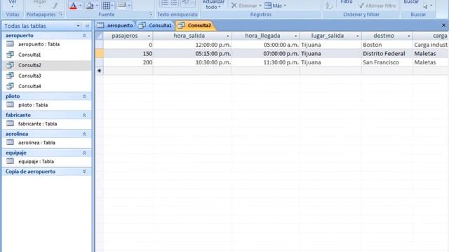Click cell with 150 passengers
Viewport: 449px width, 252px height.
128,53
